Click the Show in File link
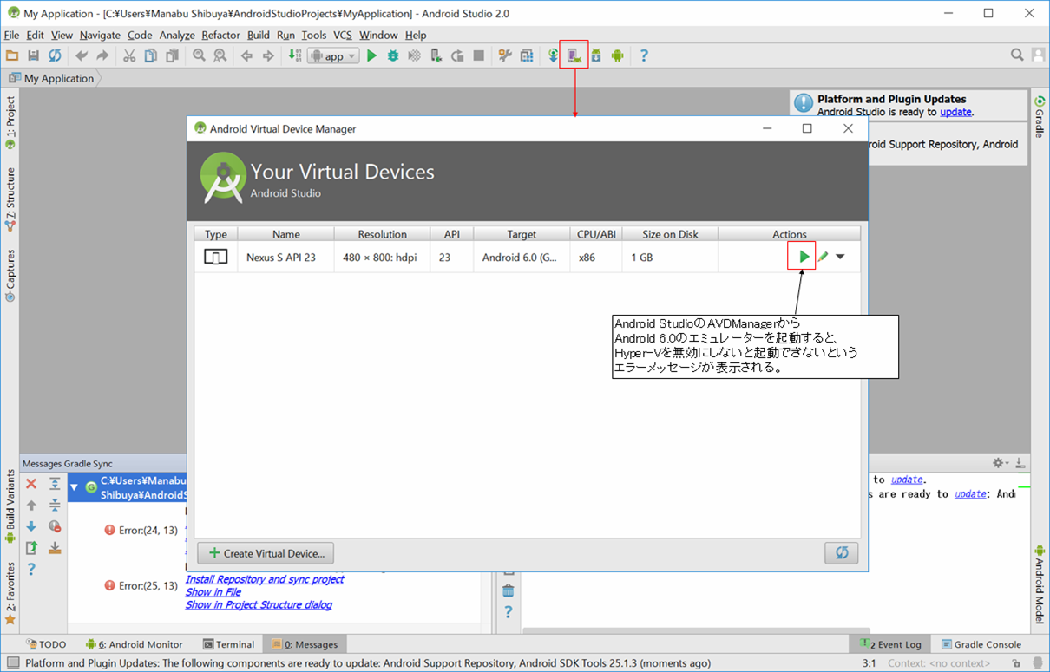This screenshot has width=1050, height=672. pyautogui.click(x=213, y=592)
